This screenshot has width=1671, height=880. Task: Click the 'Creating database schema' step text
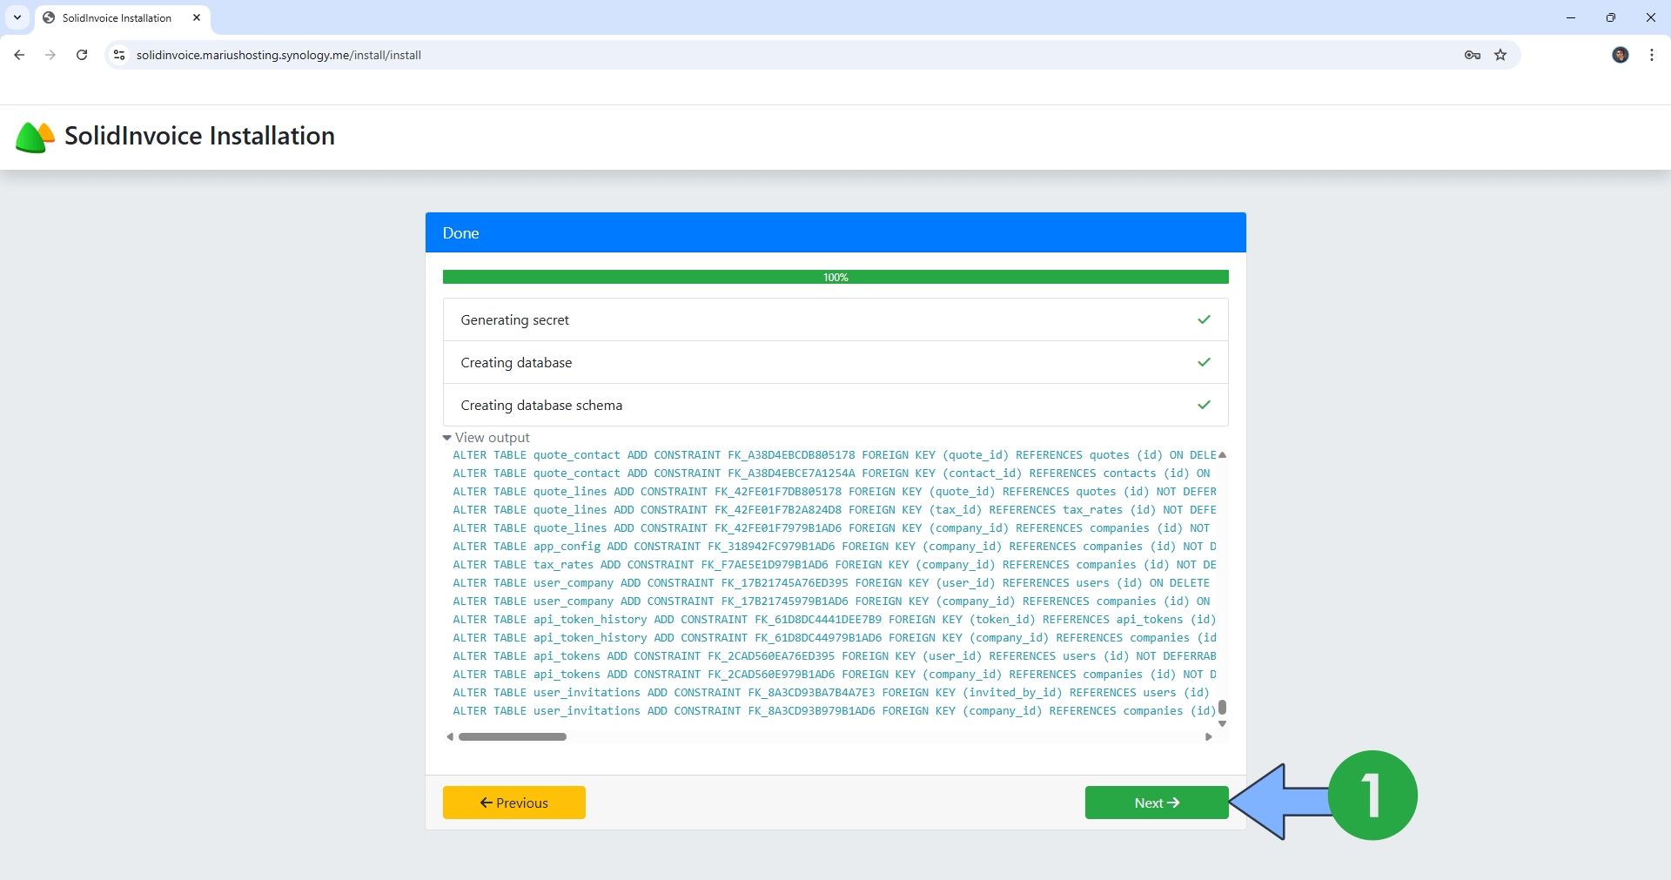click(x=541, y=406)
